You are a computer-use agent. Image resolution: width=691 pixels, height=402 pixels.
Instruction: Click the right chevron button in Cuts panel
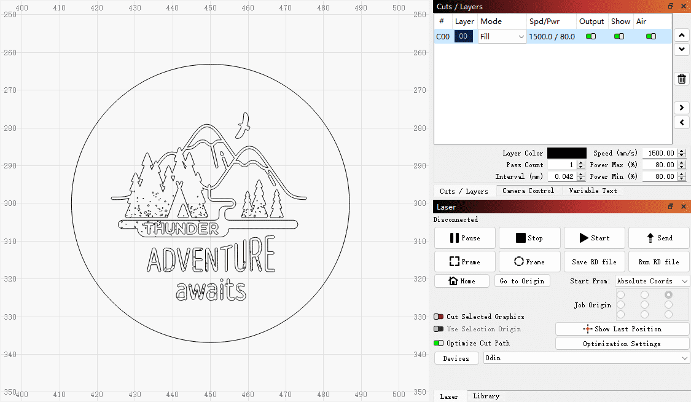pos(681,108)
